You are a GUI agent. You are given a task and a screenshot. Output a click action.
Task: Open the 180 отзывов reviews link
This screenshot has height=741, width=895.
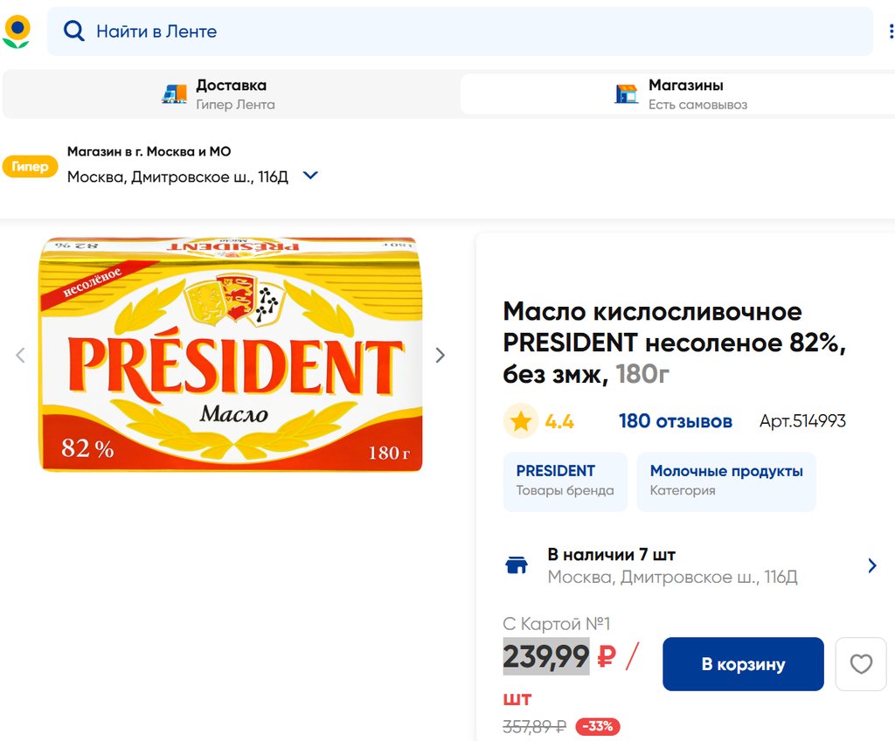(x=675, y=421)
